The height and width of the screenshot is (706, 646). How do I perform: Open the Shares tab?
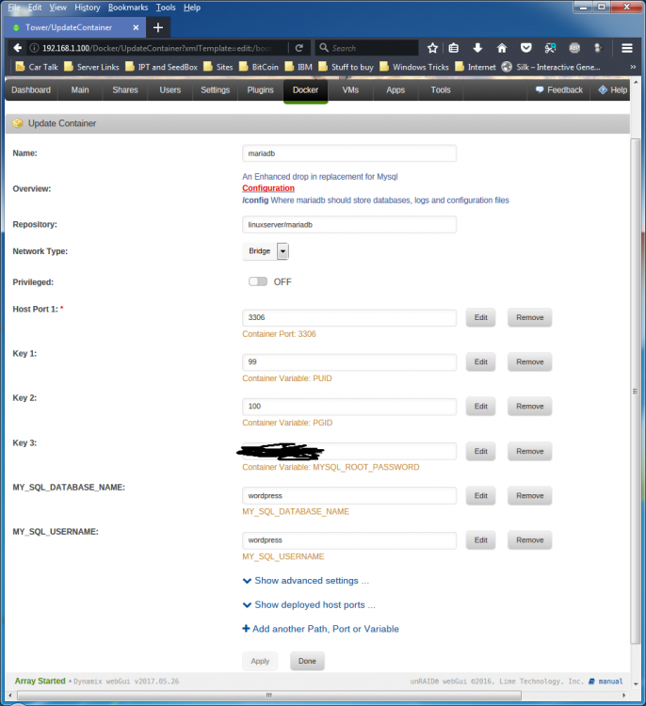(125, 90)
